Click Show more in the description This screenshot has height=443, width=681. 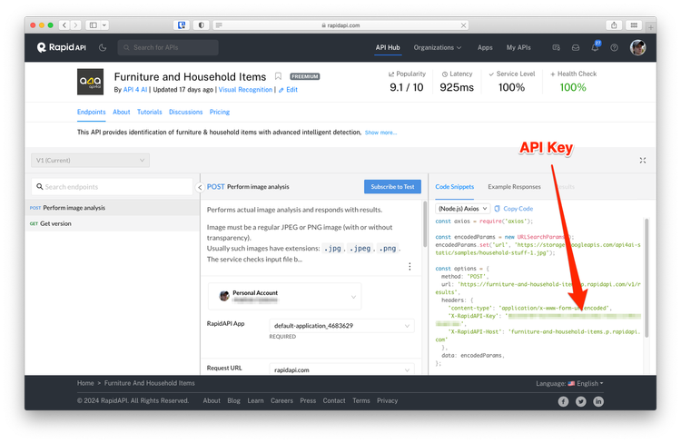[x=380, y=133]
